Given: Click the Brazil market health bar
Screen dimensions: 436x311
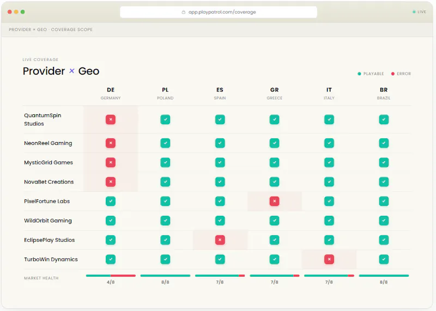Looking at the screenshot, I should coord(384,276).
